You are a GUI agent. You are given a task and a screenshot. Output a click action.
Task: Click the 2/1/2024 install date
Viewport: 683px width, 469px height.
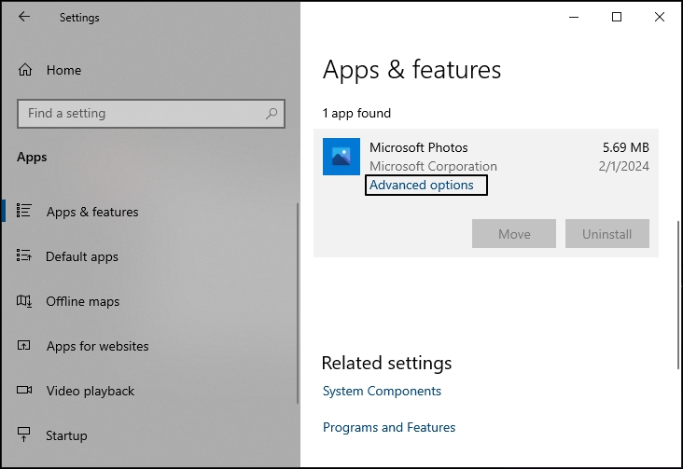click(624, 166)
